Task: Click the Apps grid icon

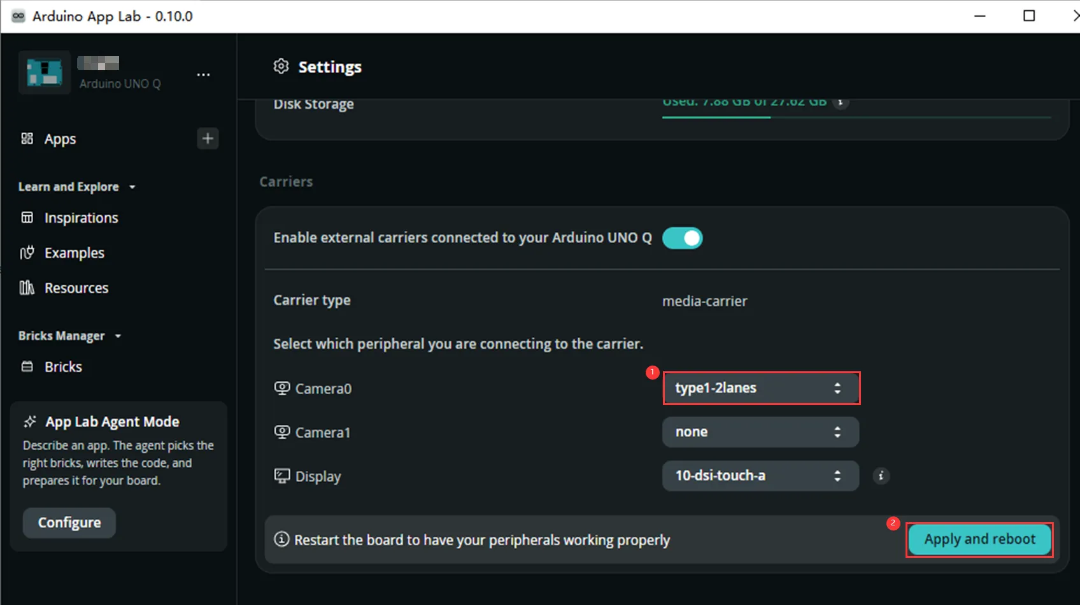Action: tap(27, 138)
